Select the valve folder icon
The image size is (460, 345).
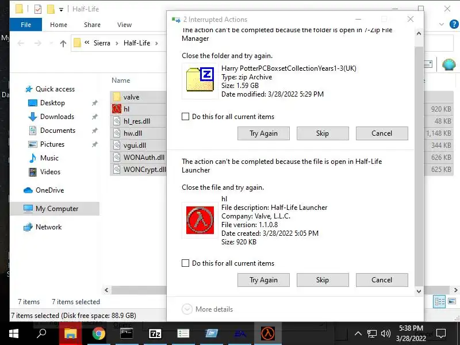click(117, 97)
